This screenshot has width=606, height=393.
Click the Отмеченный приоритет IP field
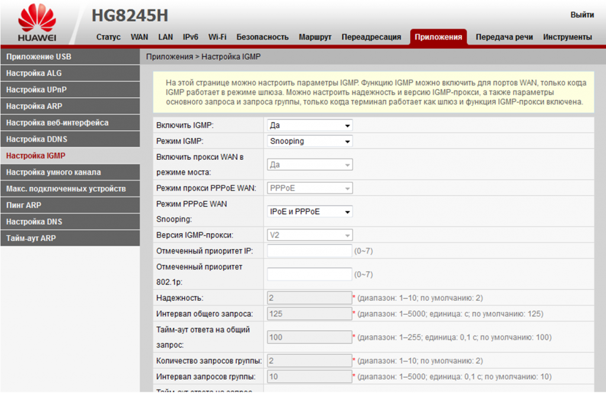point(310,251)
